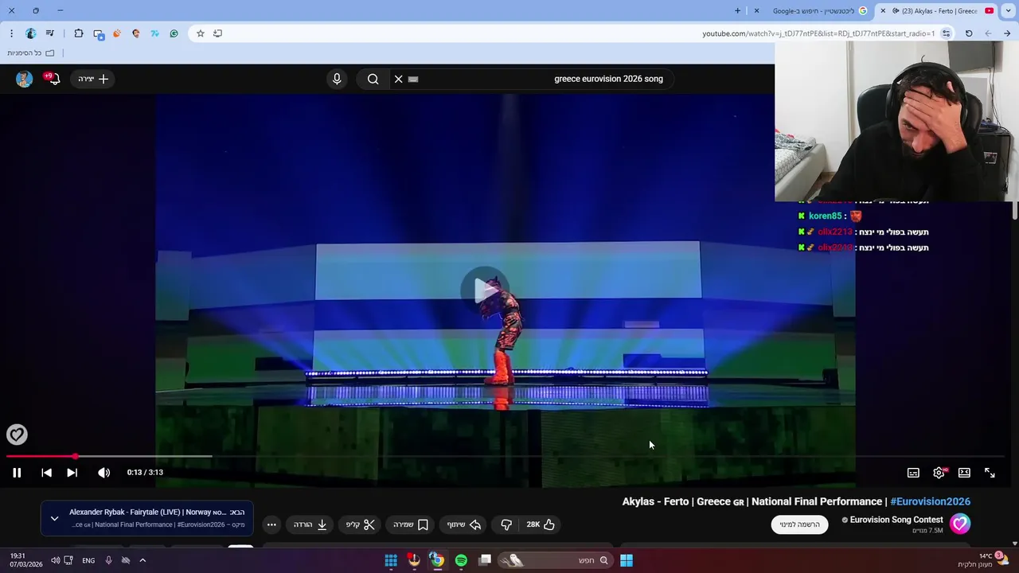Open the player settings gear
The width and height of the screenshot is (1019, 573).
[x=939, y=473]
